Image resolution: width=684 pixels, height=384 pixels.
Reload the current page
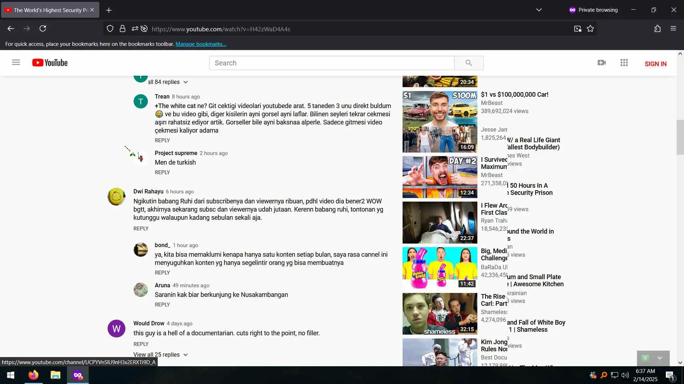[43, 29]
